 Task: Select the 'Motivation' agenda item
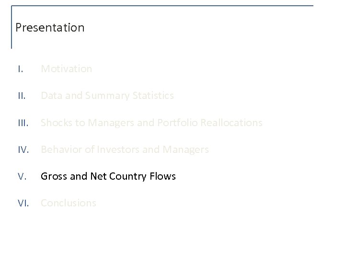click(x=67, y=69)
